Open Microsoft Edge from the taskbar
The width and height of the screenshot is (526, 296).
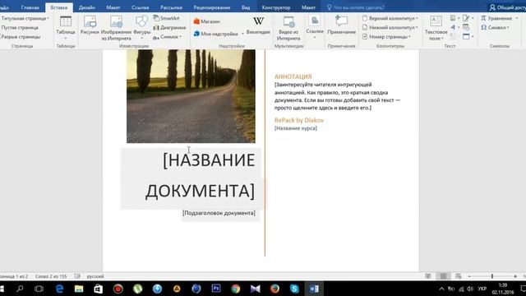[x=59, y=289]
